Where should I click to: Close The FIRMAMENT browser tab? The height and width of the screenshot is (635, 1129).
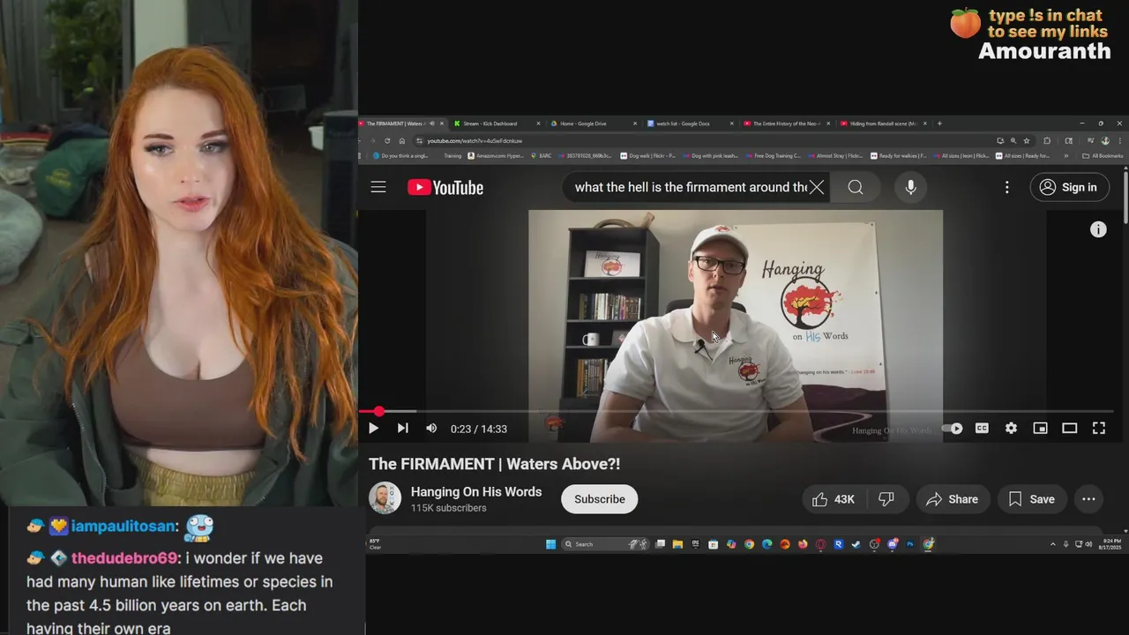442,123
